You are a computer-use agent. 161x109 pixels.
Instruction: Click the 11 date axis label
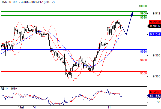109,107
